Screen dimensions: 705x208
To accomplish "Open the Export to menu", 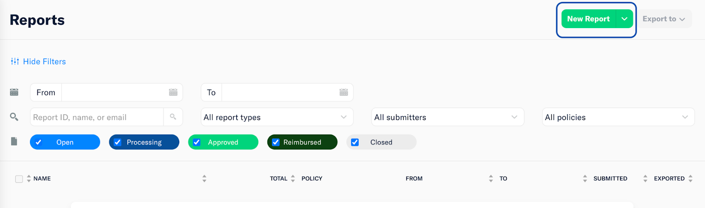I will tap(664, 19).
